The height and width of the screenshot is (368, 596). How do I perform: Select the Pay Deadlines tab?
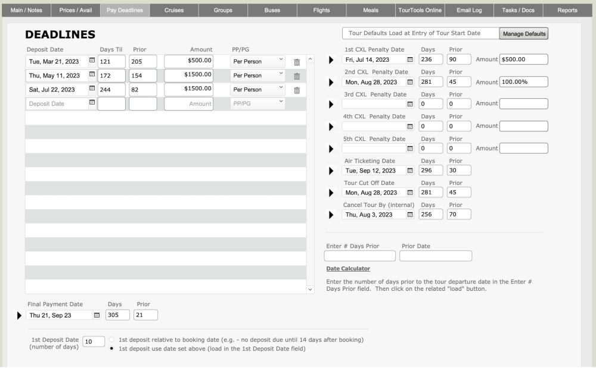click(x=125, y=10)
